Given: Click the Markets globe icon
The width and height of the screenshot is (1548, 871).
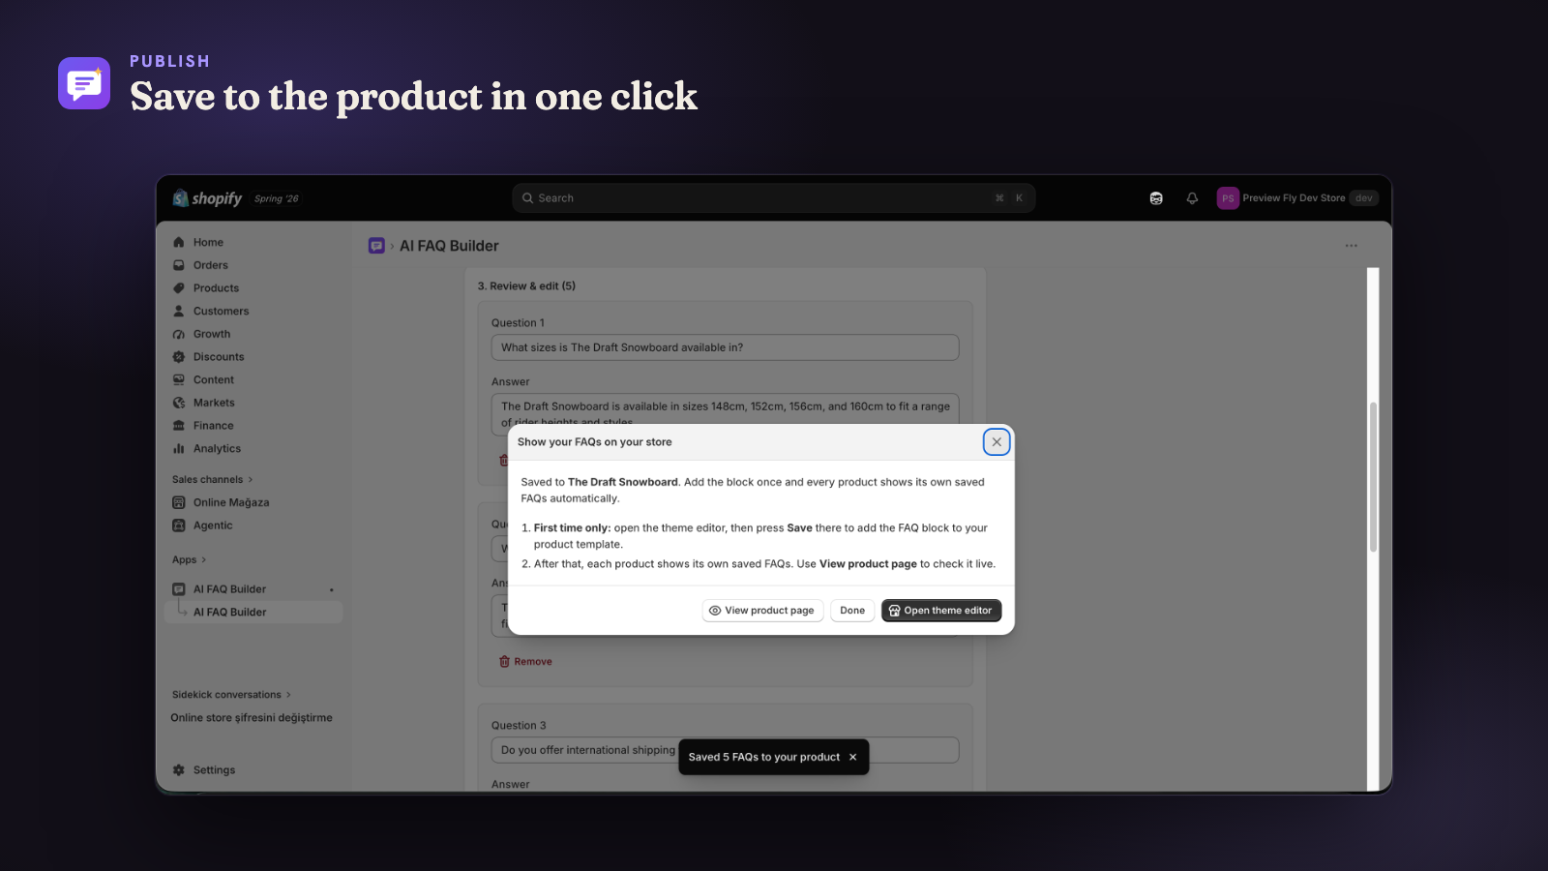Looking at the screenshot, I should [179, 404].
